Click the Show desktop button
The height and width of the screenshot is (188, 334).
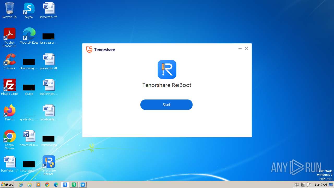click(x=331, y=185)
